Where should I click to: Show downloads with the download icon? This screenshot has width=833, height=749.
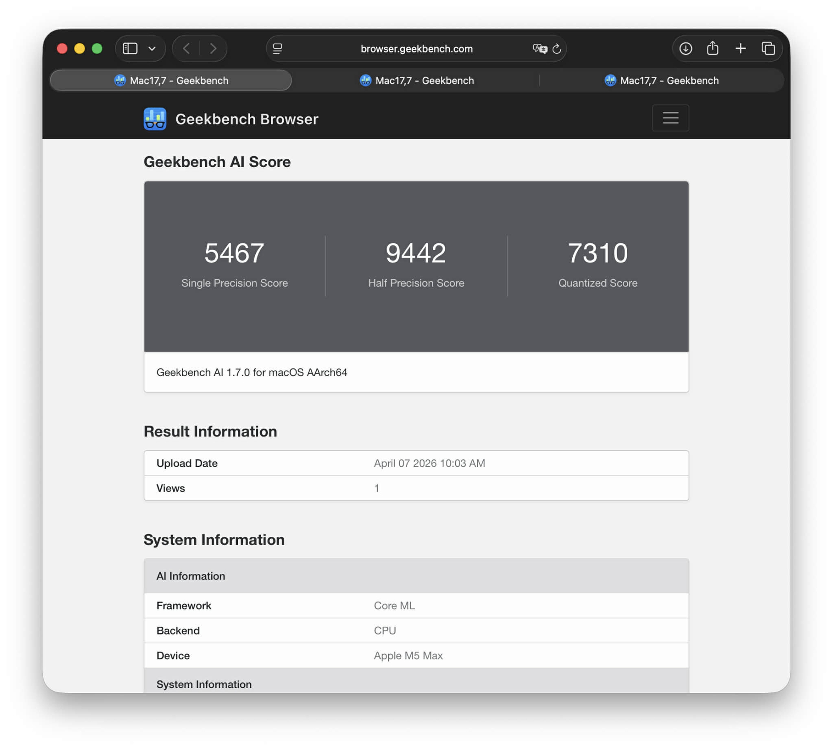tap(685, 49)
